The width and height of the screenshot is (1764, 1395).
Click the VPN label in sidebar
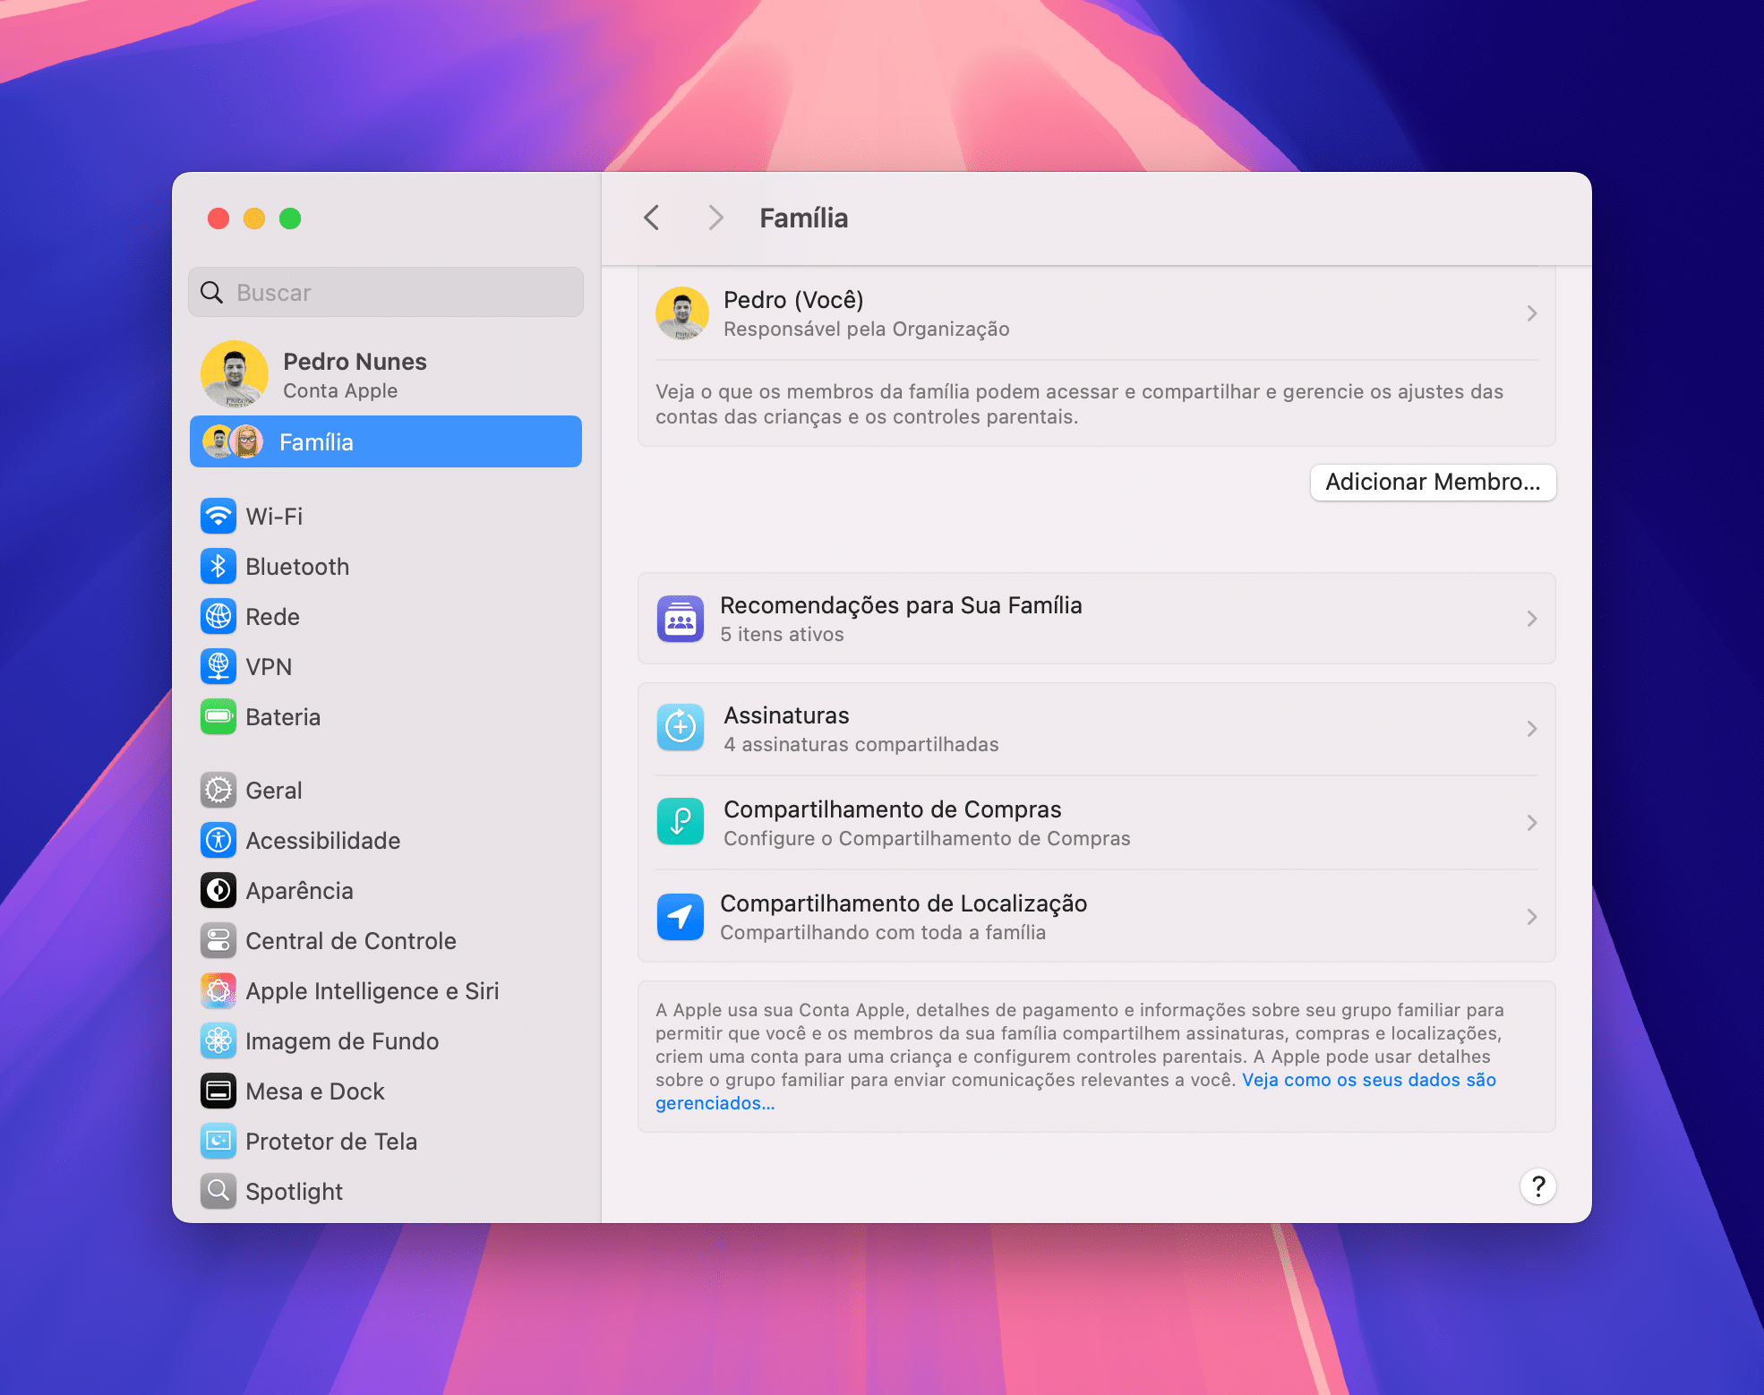269,667
